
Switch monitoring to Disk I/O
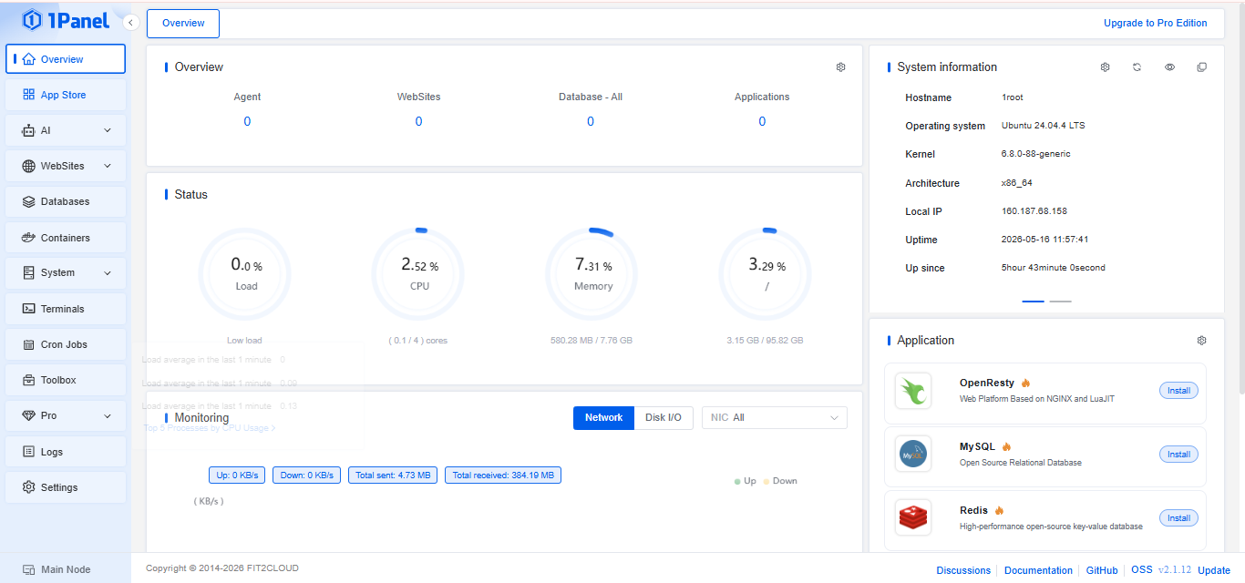click(664, 417)
